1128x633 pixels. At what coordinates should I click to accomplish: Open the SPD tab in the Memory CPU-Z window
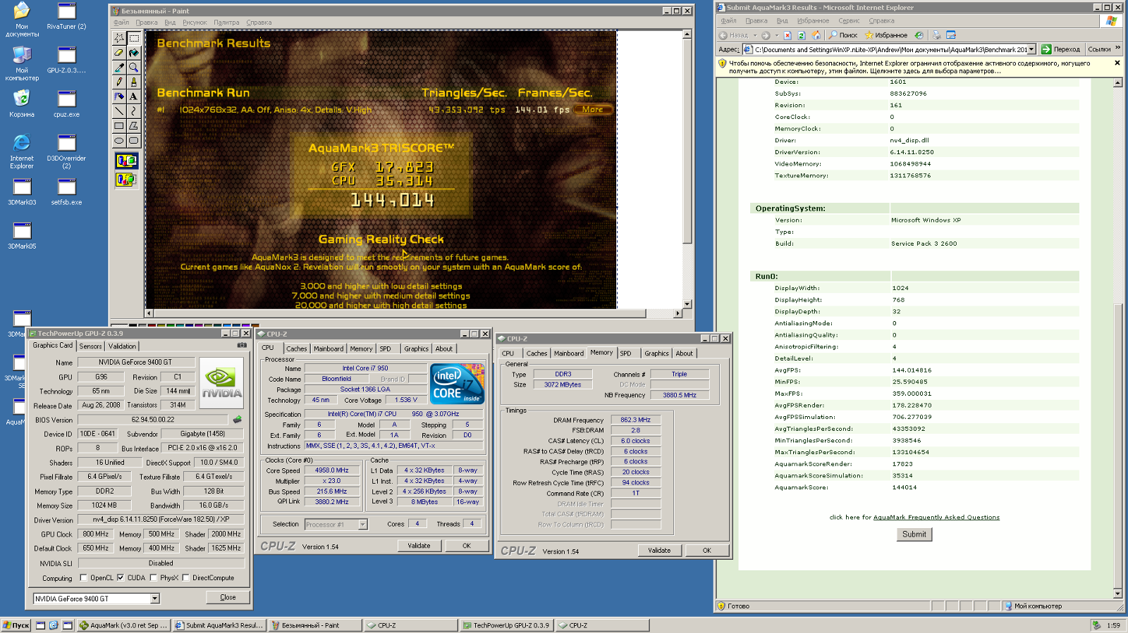point(625,353)
